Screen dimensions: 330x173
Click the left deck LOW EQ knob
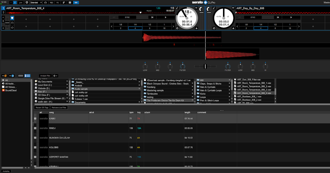tap(145, 66)
